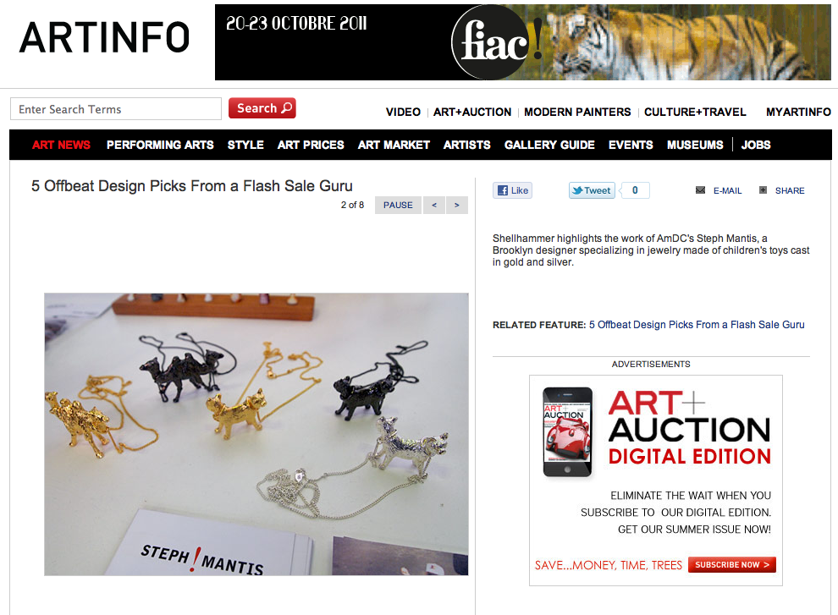Click the plus SHARE icon
Viewport: 838px width, 615px height.
(x=763, y=190)
